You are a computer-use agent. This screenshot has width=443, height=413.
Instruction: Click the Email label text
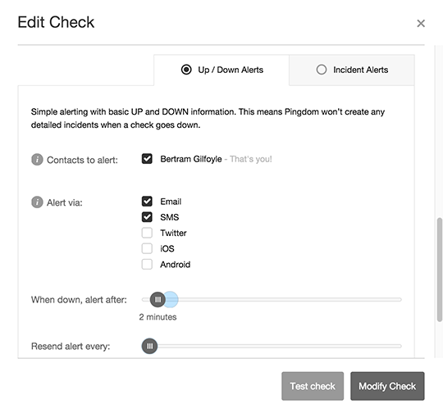click(x=171, y=202)
